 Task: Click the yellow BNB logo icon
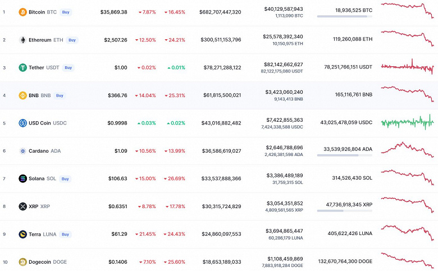click(22, 95)
